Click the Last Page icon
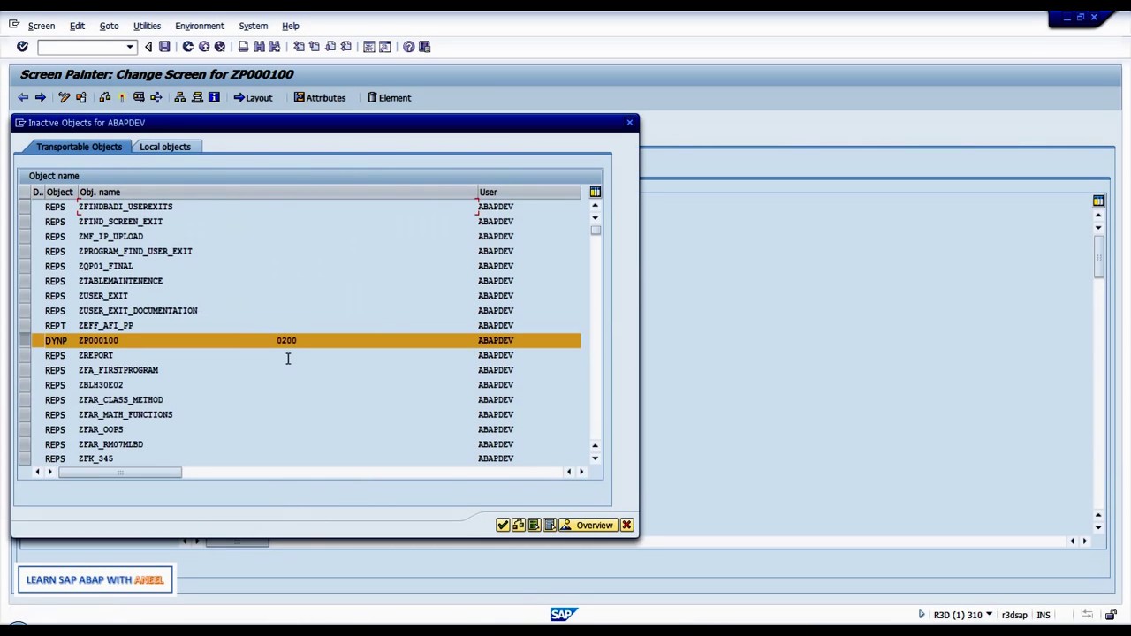The width and height of the screenshot is (1131, 636). click(345, 47)
